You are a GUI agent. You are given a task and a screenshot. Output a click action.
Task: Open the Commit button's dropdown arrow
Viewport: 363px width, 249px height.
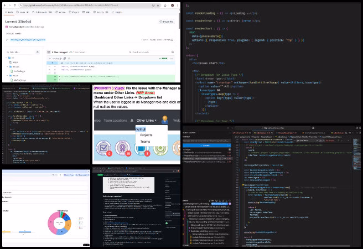(229, 146)
